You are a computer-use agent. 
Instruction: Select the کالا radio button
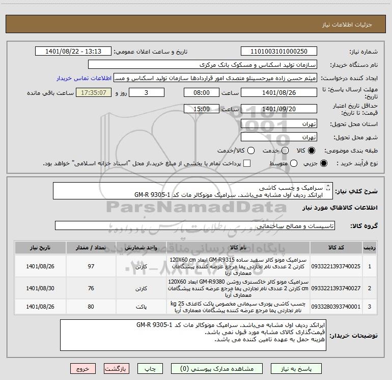(x=312, y=150)
